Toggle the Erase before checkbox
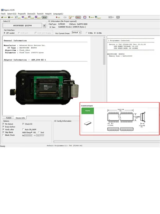Screen dimensions: 160x214 3,127
